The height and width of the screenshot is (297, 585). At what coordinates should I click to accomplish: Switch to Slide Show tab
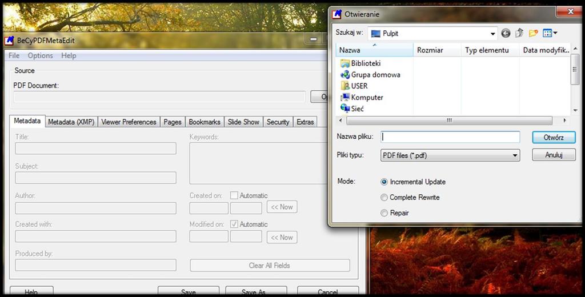click(x=243, y=122)
